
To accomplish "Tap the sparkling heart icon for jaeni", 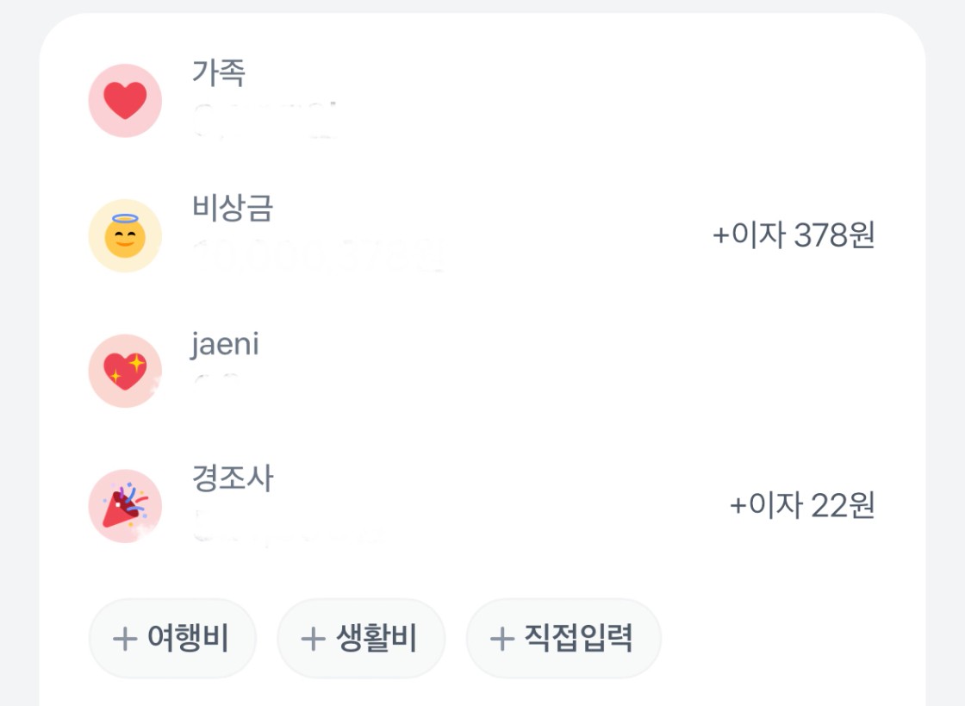I will pyautogui.click(x=125, y=372).
